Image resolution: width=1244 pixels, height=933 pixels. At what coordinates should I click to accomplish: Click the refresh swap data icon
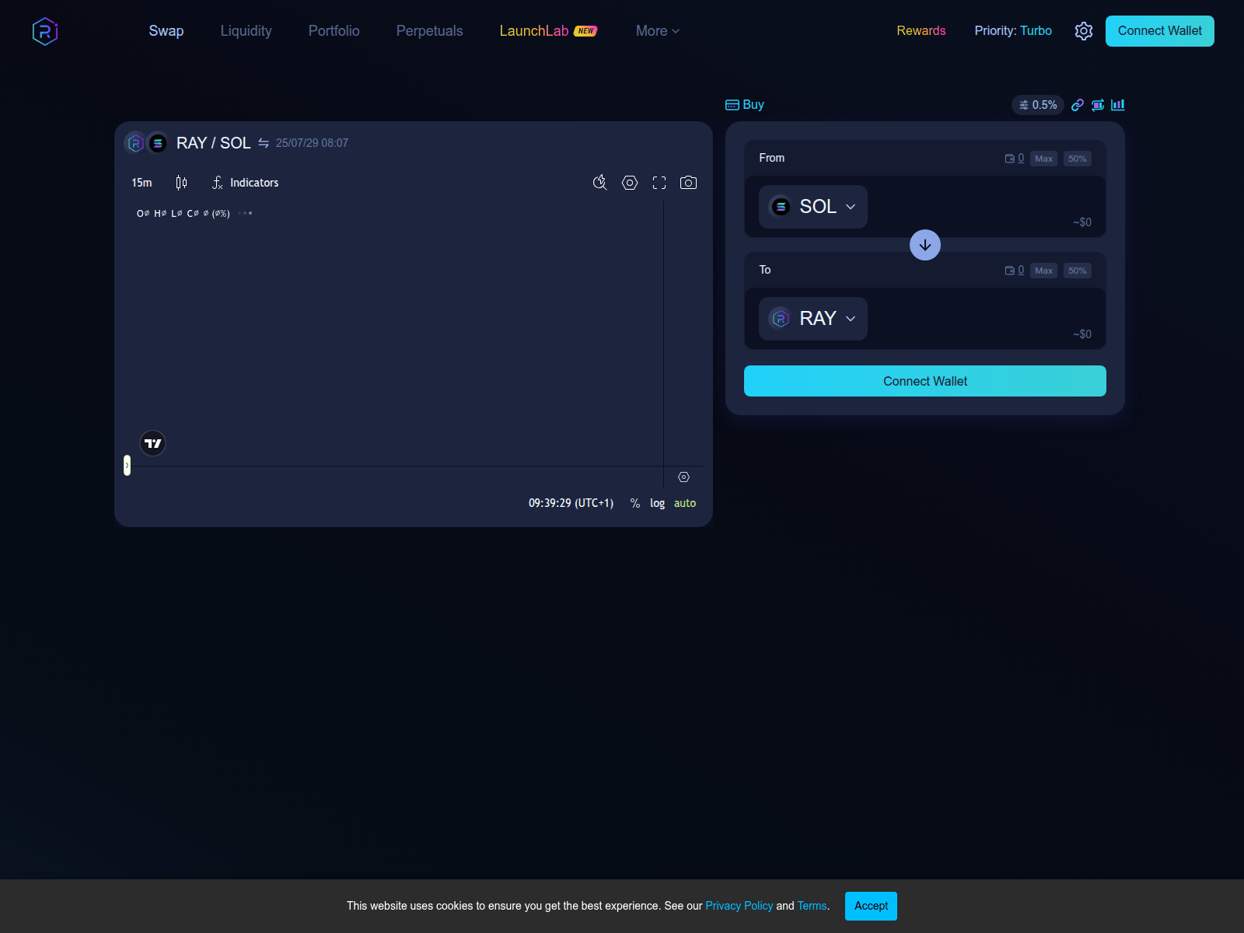1098,105
